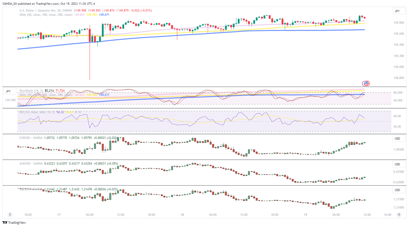Open the USD currency selector in AUDUSD pane

397,164
